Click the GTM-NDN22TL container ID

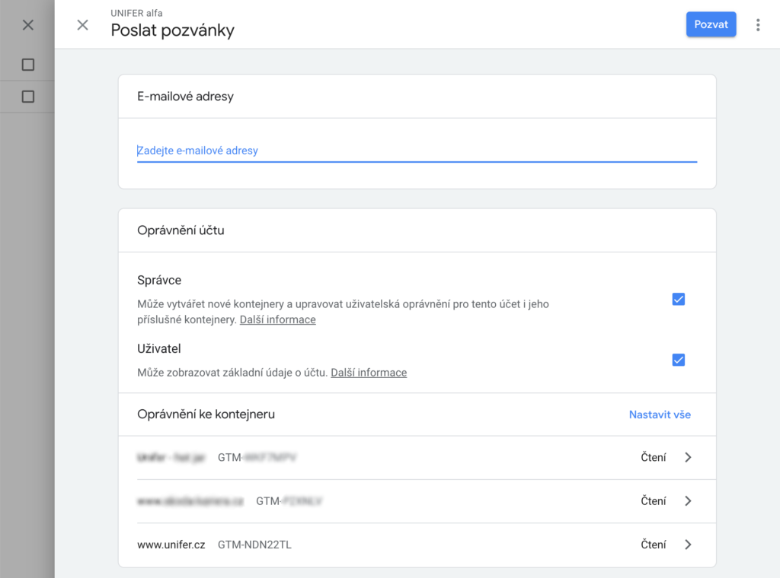coord(254,545)
